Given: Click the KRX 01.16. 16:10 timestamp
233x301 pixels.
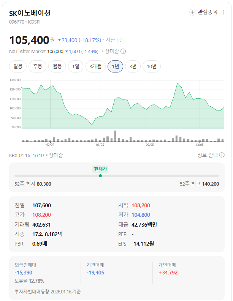Looking at the screenshot, I should [x=27, y=155].
